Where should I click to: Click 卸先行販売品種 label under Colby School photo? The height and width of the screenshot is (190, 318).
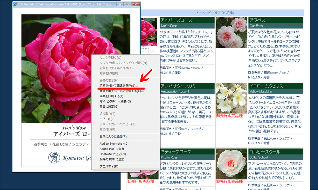[229, 181]
